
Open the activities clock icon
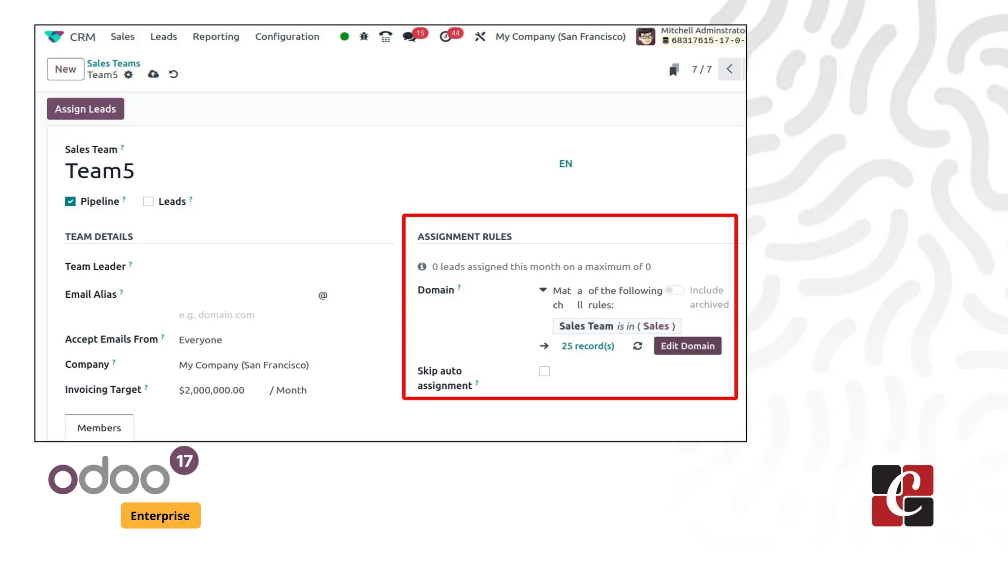coord(445,37)
